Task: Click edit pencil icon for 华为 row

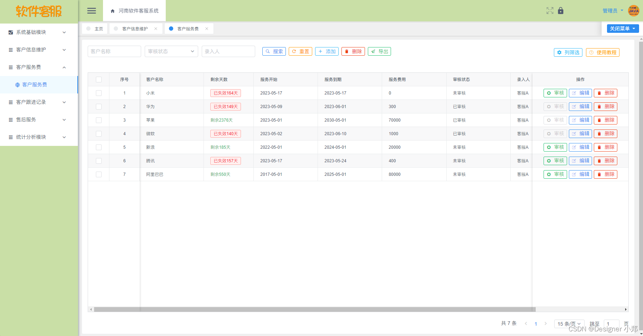Action: pyautogui.click(x=574, y=107)
